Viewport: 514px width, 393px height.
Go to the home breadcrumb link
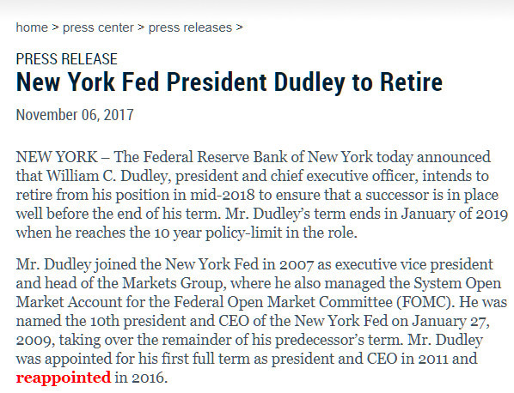[x=32, y=27]
